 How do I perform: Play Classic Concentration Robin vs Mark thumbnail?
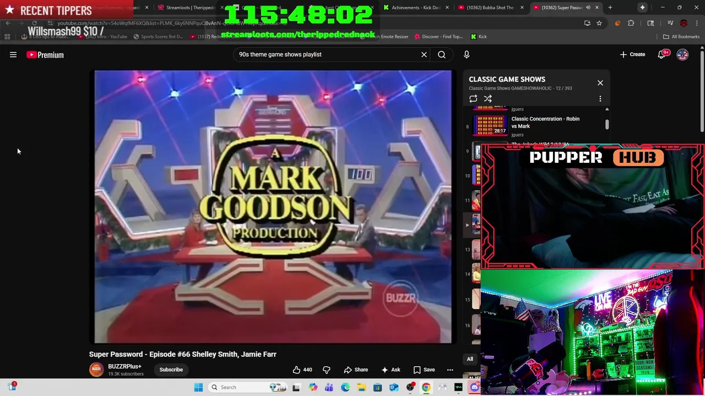pos(490,125)
